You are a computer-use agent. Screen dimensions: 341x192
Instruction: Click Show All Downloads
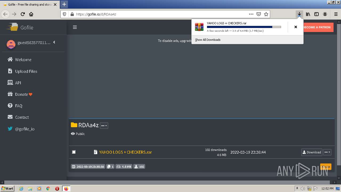208,40
